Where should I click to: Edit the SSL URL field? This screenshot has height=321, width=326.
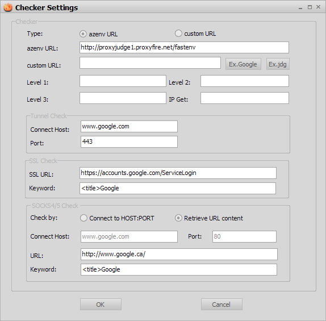pyautogui.click(x=178, y=173)
